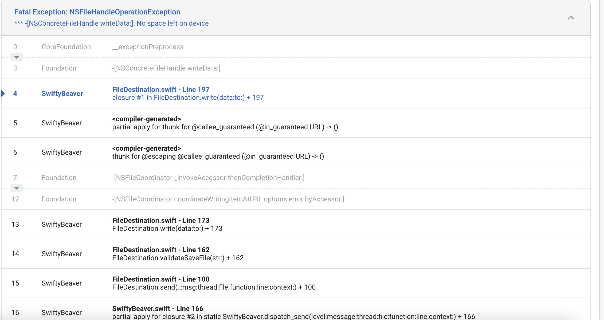604x320 pixels.
Task: Click SwiftyBeaver.swift - Line 166 frame
Action: point(158,309)
